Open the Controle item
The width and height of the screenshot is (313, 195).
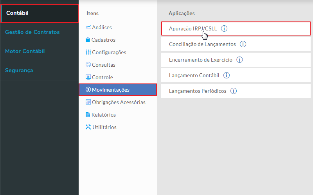(x=102, y=77)
